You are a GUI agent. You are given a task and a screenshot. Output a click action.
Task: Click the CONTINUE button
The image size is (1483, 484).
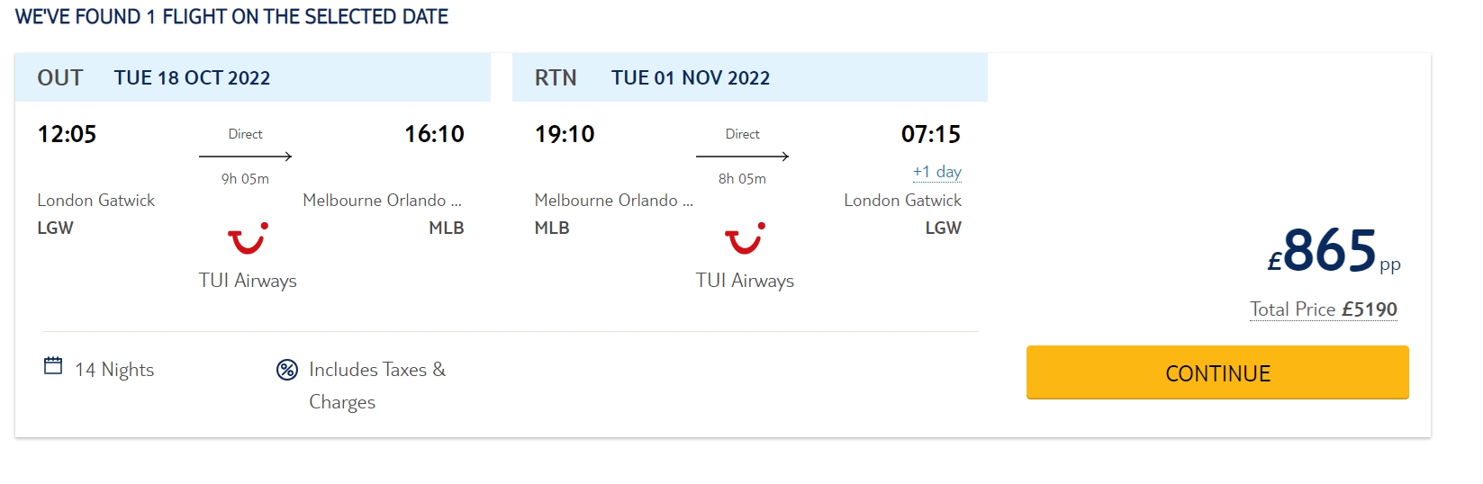tap(1217, 372)
